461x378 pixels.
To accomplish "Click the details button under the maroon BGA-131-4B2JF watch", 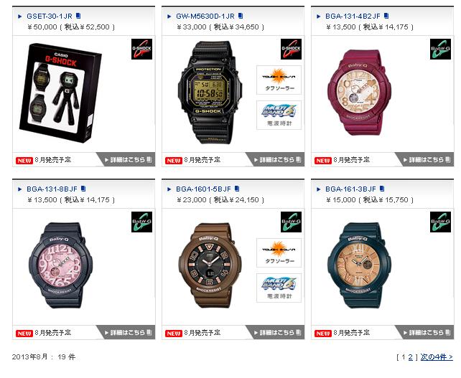I will (x=426, y=160).
